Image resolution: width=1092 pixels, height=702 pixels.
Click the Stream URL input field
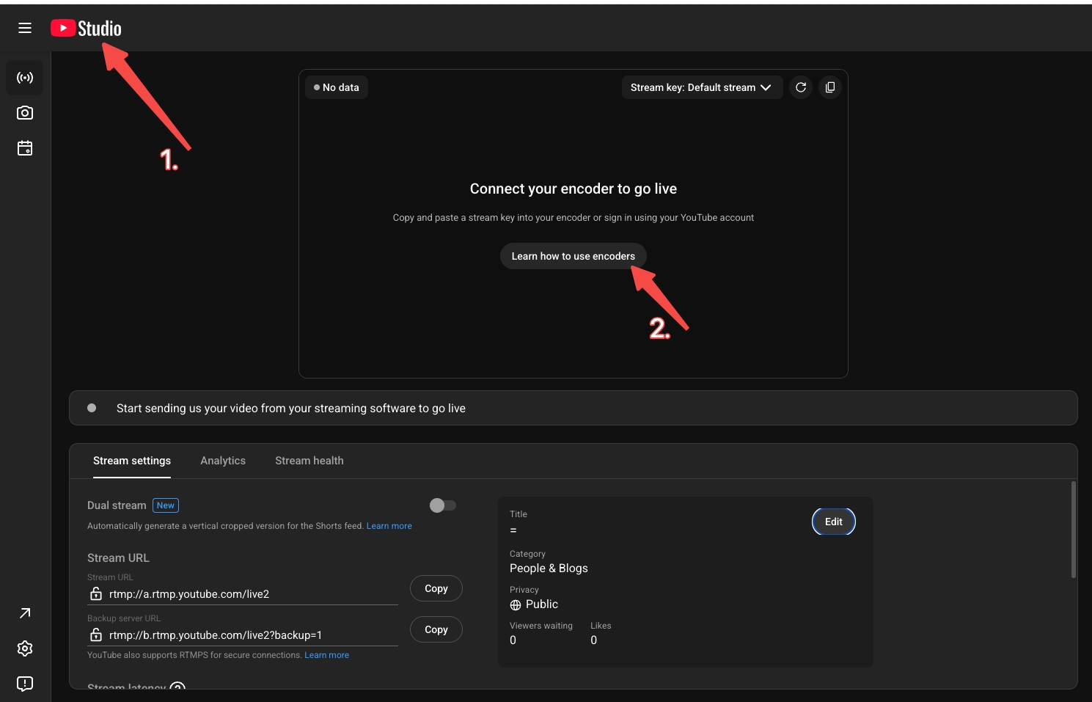[243, 594]
